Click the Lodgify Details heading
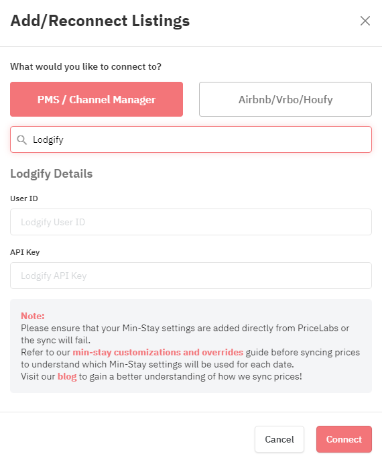This screenshot has height=464, width=382. tap(52, 174)
